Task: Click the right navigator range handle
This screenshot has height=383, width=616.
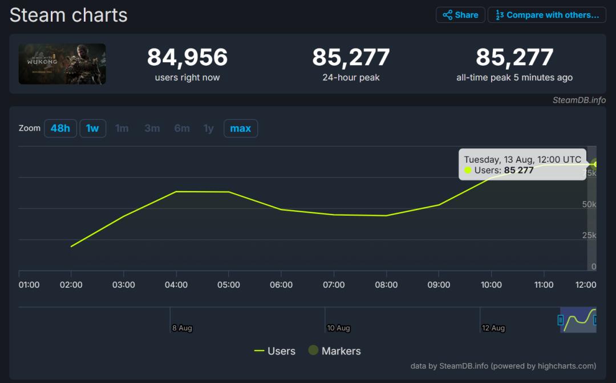Action: 595,320
